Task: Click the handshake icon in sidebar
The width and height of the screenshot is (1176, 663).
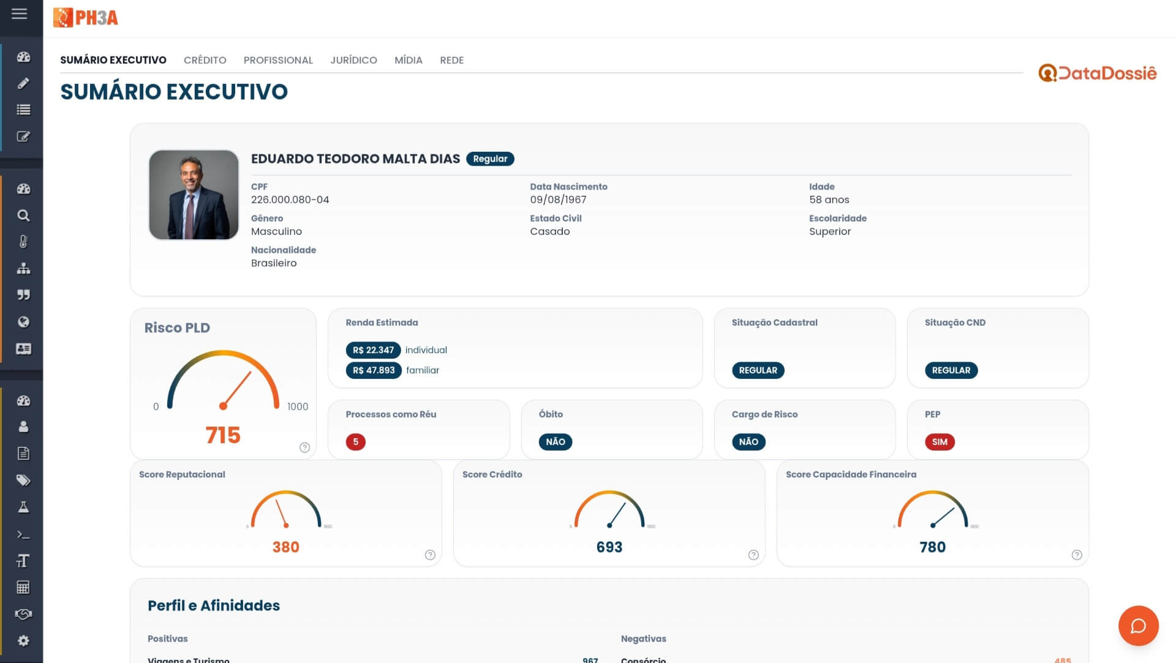Action: pyautogui.click(x=23, y=614)
